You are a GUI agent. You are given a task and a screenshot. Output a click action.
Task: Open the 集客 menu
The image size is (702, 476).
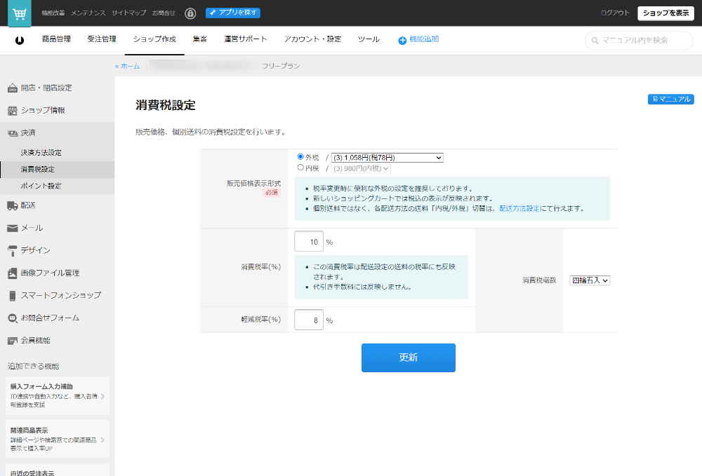(x=200, y=39)
